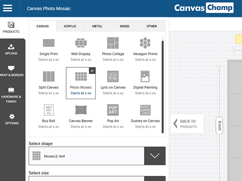
Task: Choose the Hexagon Prints product
Action: click(145, 49)
